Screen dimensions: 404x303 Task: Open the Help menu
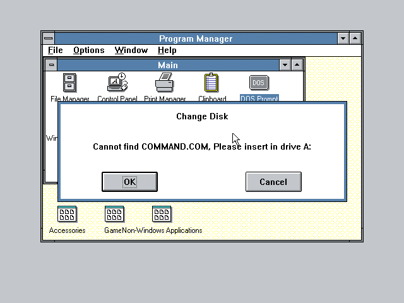pyautogui.click(x=167, y=50)
